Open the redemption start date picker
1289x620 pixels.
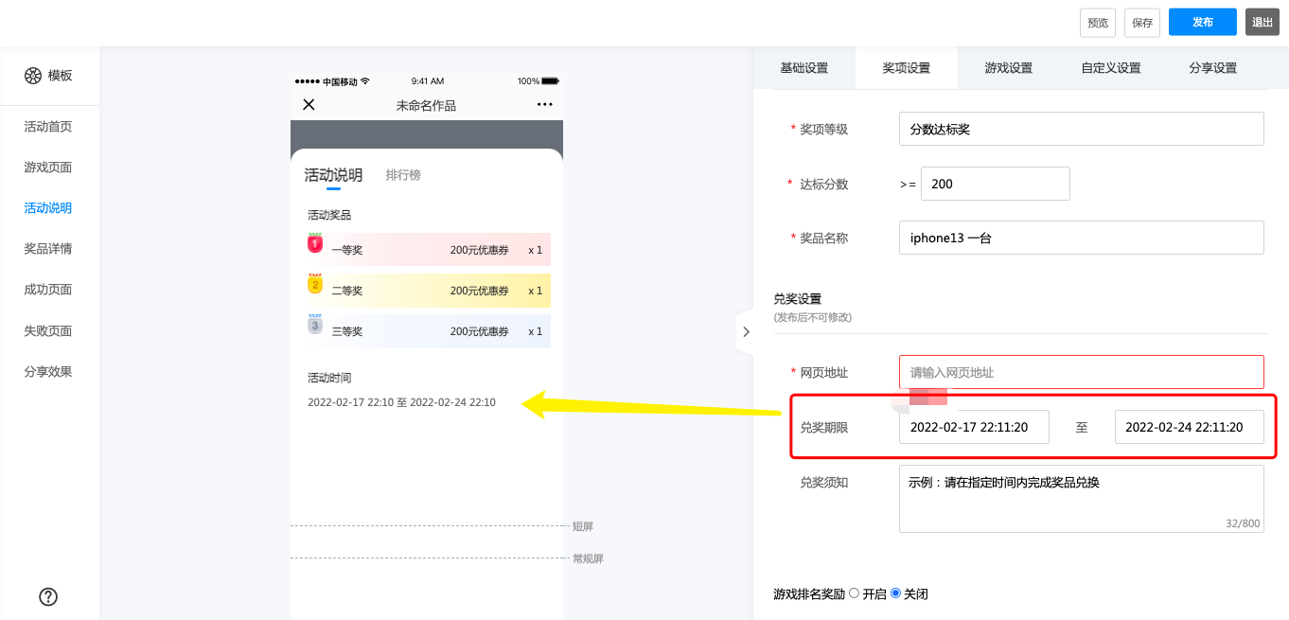(974, 427)
